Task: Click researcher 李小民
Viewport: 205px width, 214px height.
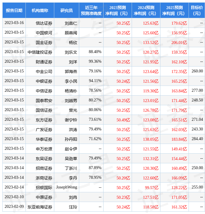Action: tap(71, 81)
